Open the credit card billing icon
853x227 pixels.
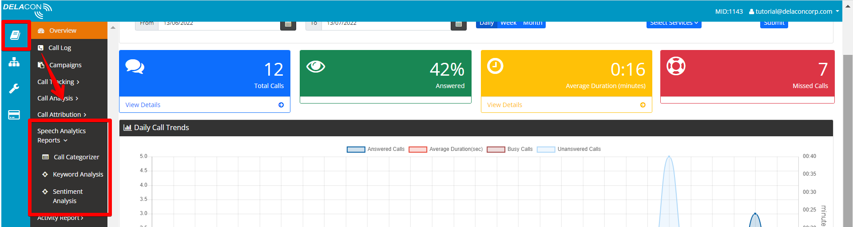click(x=14, y=115)
